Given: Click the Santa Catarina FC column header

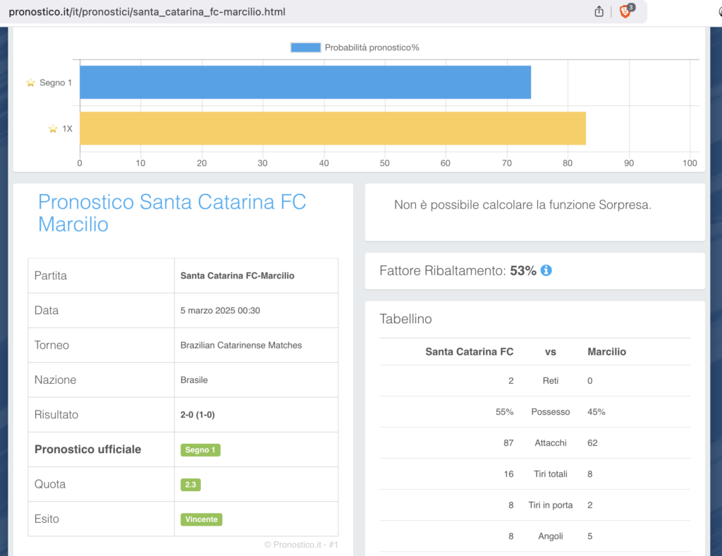Looking at the screenshot, I should tap(469, 352).
